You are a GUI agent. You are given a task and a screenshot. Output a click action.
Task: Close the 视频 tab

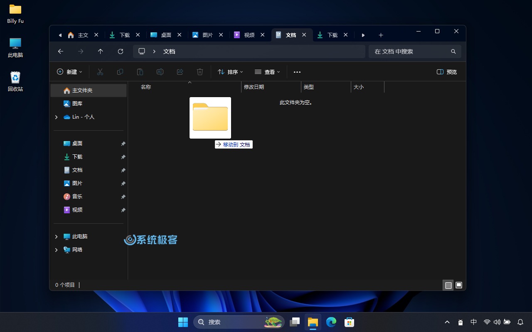pos(263,35)
